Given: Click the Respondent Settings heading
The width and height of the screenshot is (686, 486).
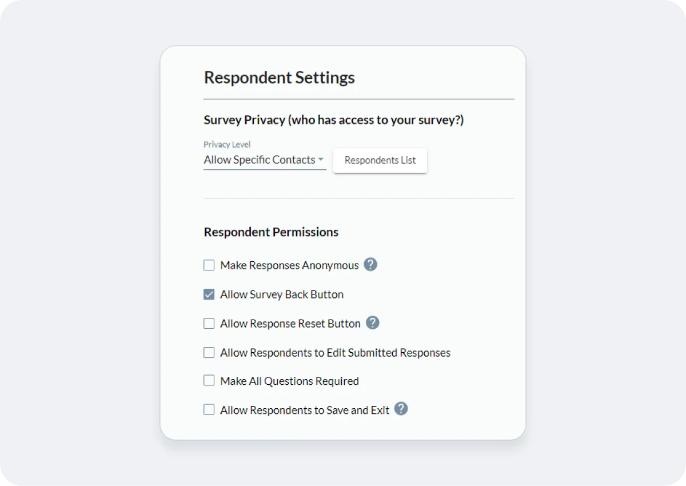Looking at the screenshot, I should pyautogui.click(x=280, y=78).
